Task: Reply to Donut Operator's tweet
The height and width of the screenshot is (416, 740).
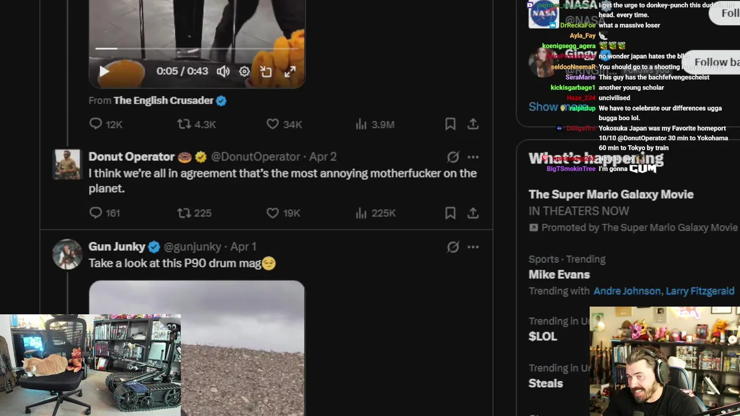Action: pyautogui.click(x=105, y=213)
